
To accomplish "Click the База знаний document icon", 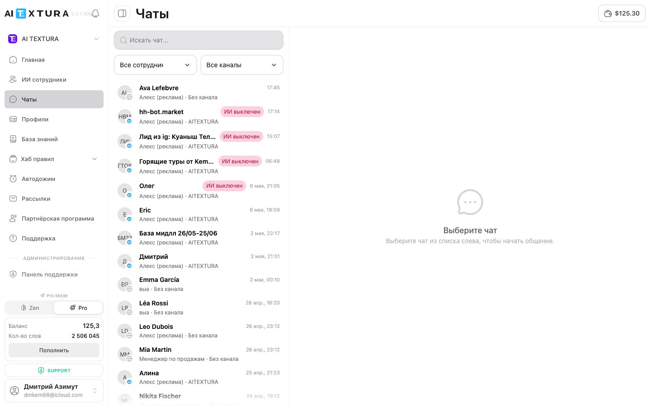I will 13,139.
